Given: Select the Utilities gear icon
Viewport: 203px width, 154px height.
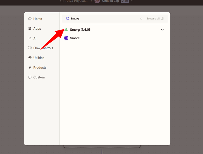Looking at the screenshot, I should pos(30,58).
